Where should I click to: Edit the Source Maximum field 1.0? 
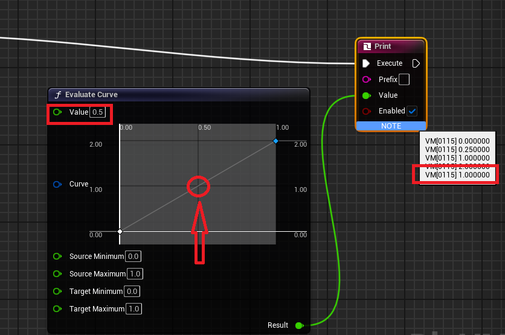pyautogui.click(x=135, y=274)
